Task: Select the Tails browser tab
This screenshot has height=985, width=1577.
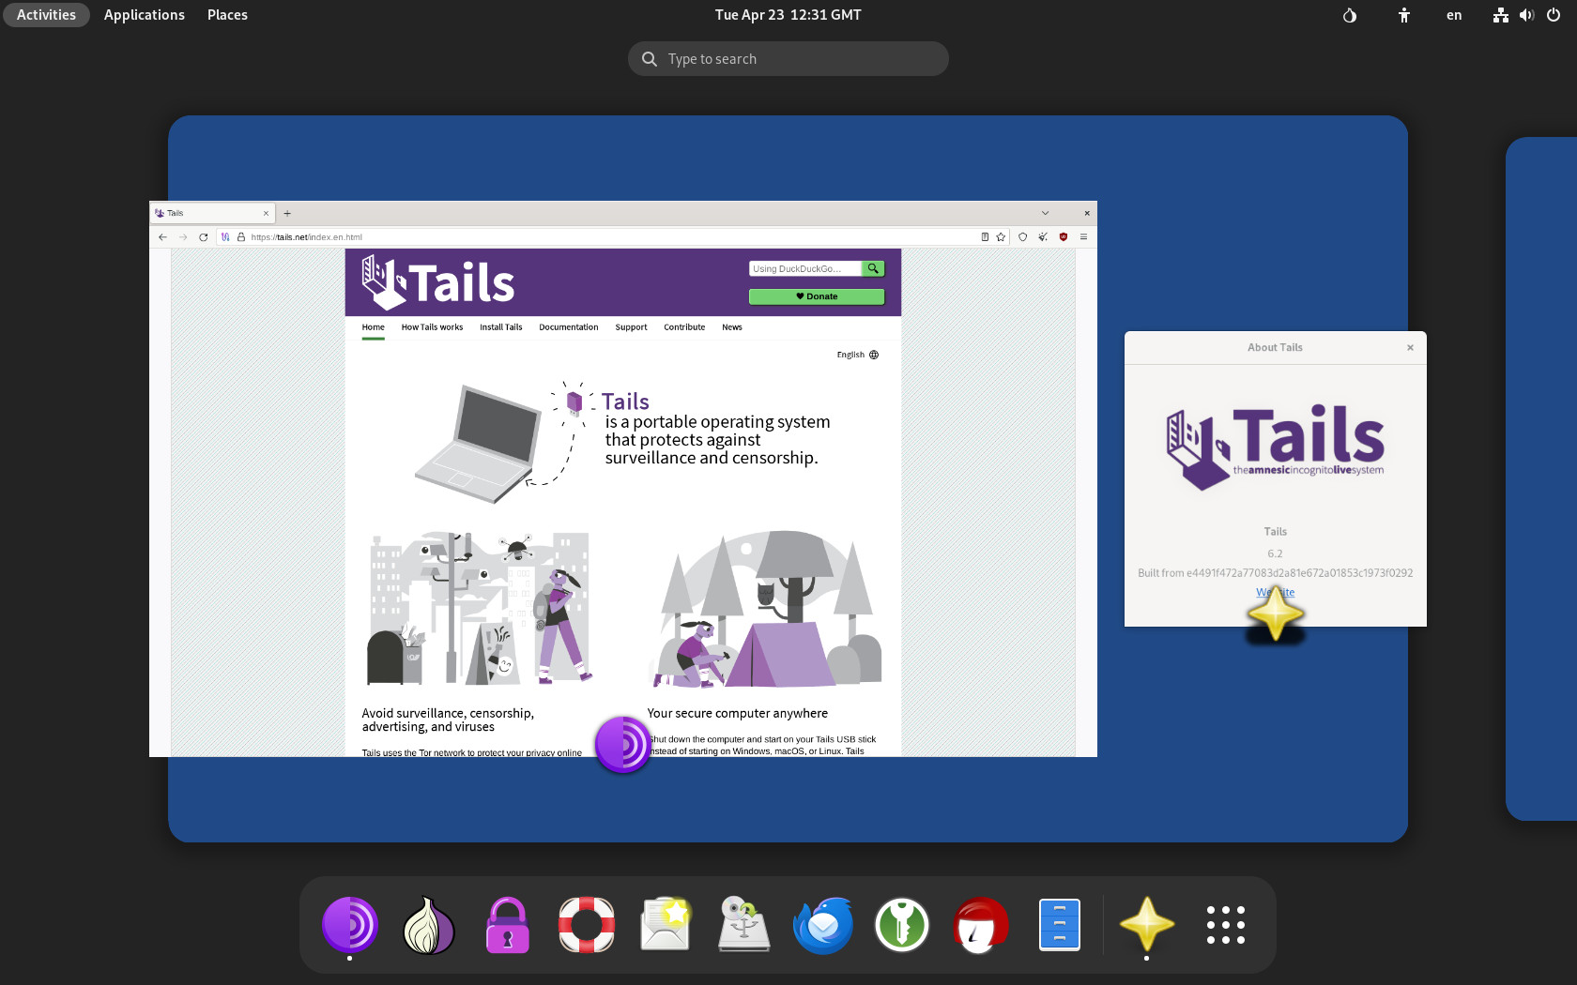Action: (212, 213)
